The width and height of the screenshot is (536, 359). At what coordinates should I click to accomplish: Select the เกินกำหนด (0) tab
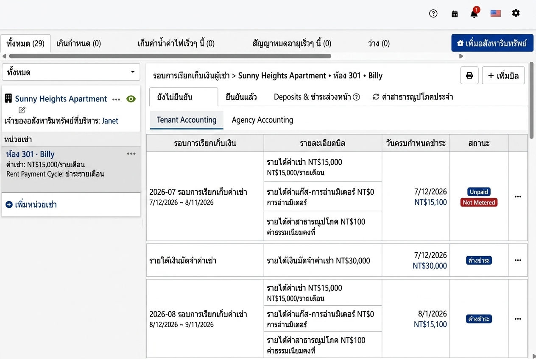tap(79, 43)
